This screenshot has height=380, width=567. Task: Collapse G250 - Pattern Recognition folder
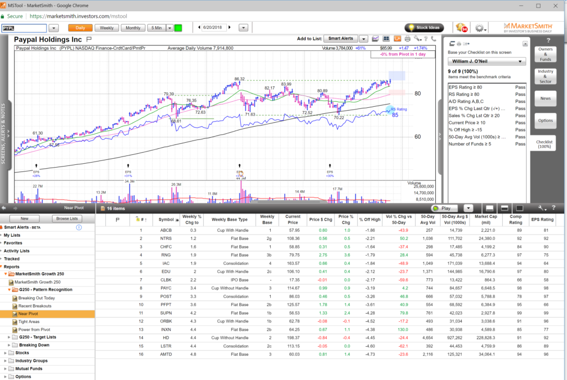9,290
